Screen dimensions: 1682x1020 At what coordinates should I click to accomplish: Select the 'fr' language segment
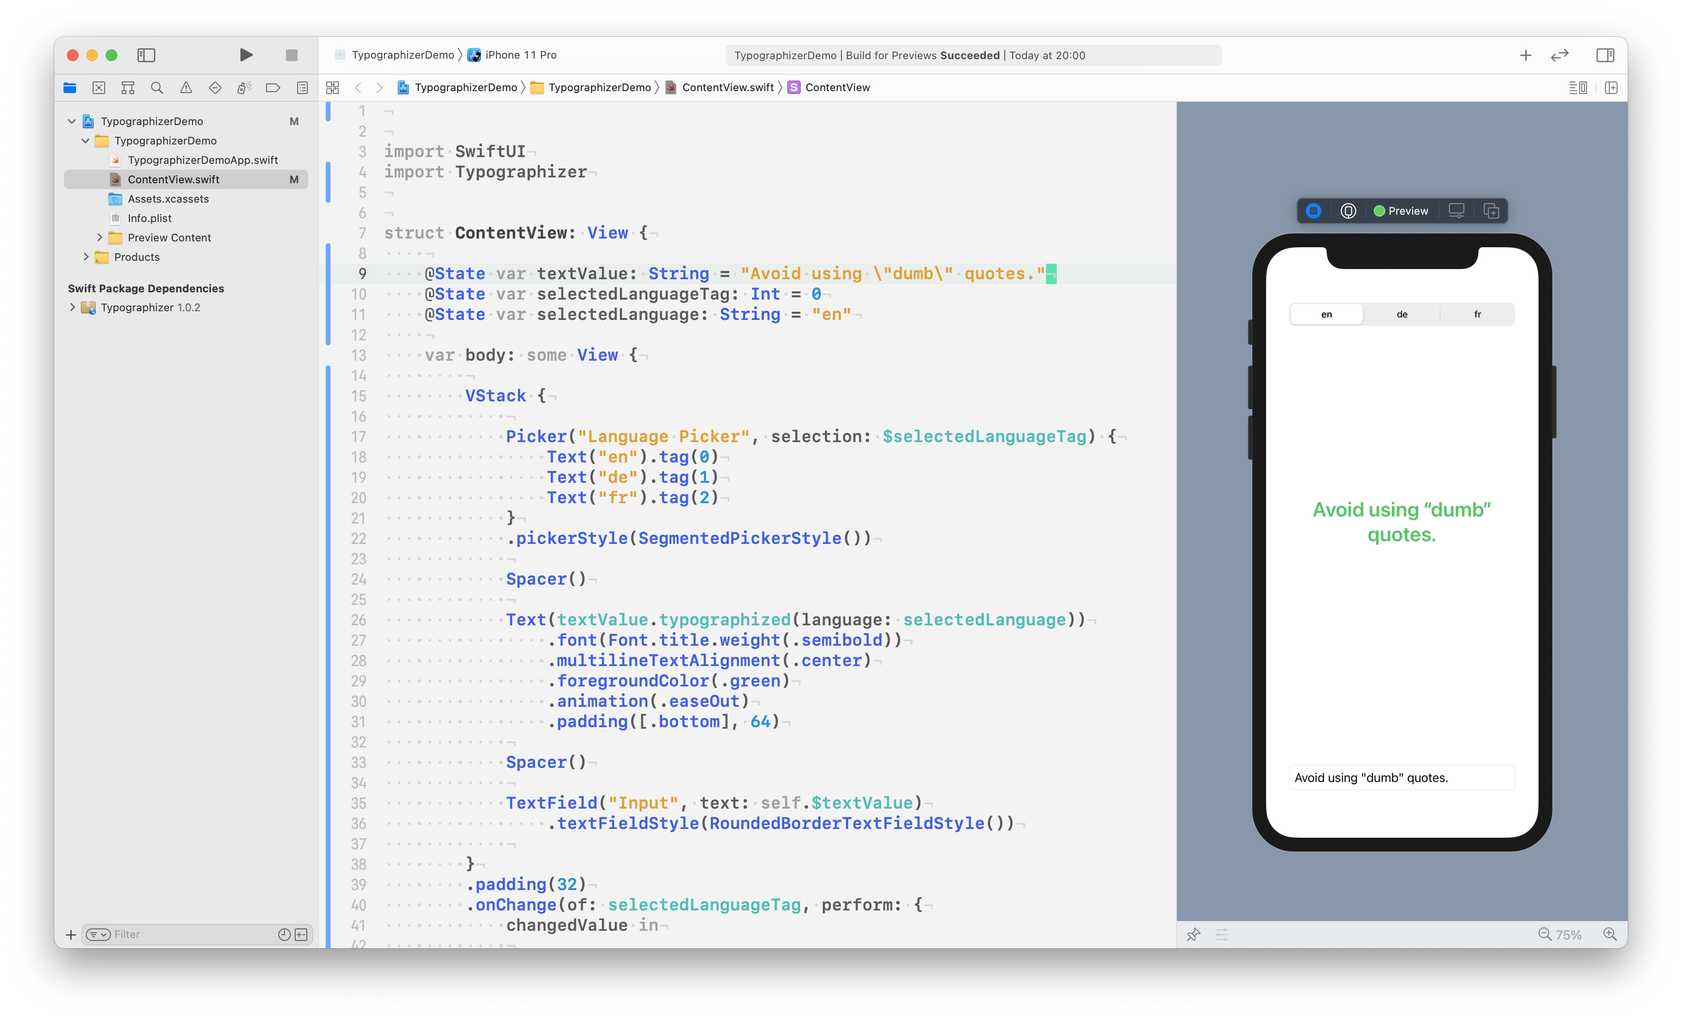[1477, 314]
